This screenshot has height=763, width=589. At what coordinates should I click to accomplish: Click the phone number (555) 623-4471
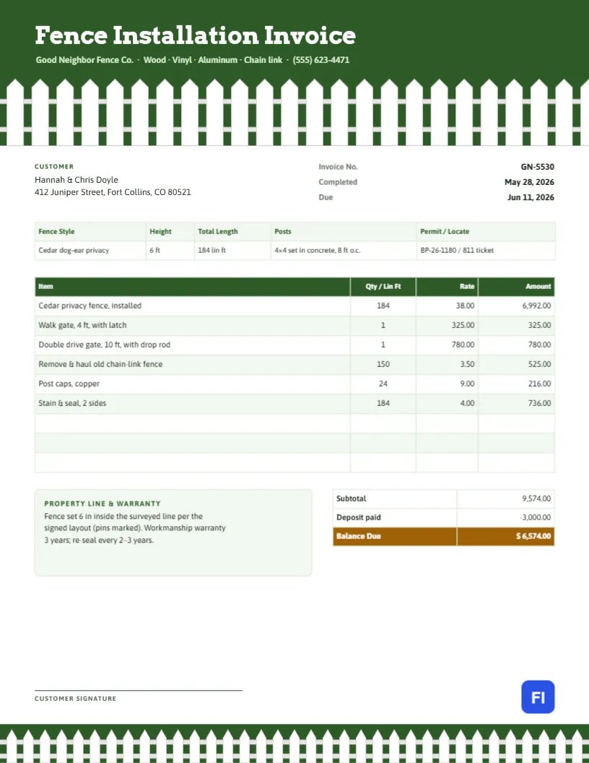tap(320, 60)
